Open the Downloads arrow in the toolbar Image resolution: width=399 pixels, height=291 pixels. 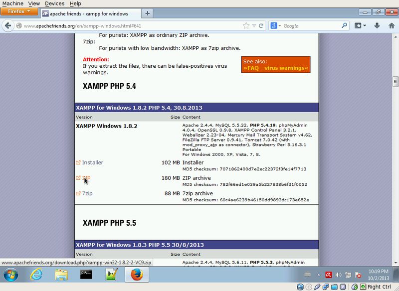coord(377,25)
